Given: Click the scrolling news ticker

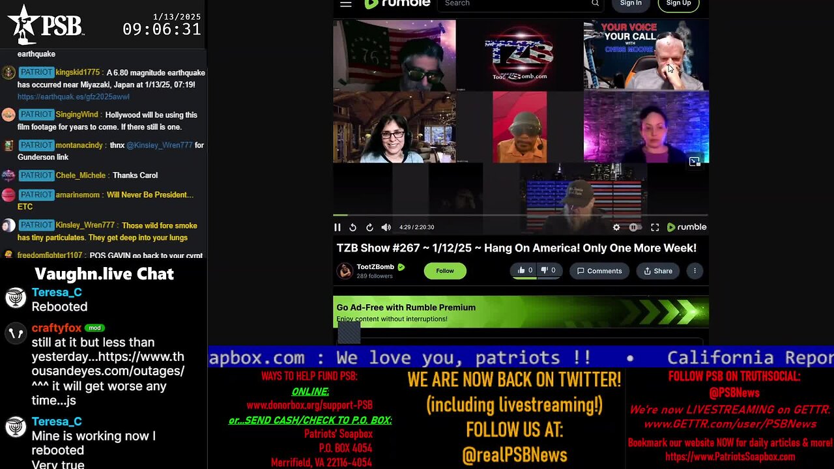Looking at the screenshot, I should point(521,358).
